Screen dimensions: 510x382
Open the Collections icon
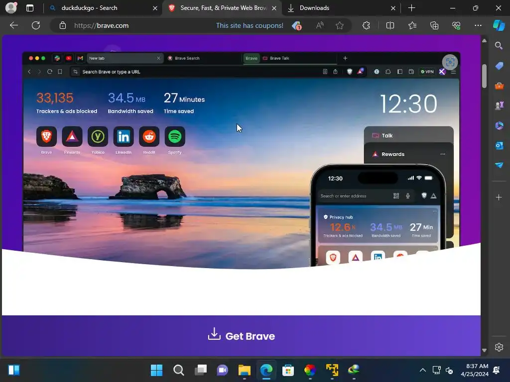click(x=434, y=25)
